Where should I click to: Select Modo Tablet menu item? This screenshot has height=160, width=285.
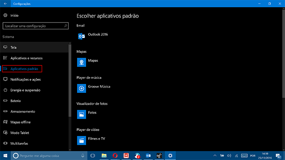click(34, 133)
